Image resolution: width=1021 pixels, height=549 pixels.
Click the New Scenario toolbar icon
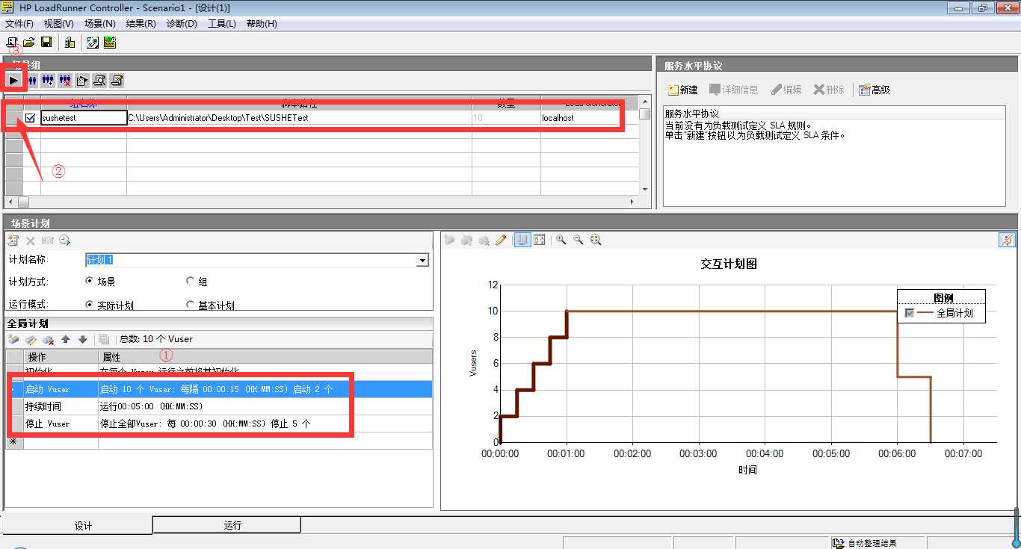(x=12, y=43)
